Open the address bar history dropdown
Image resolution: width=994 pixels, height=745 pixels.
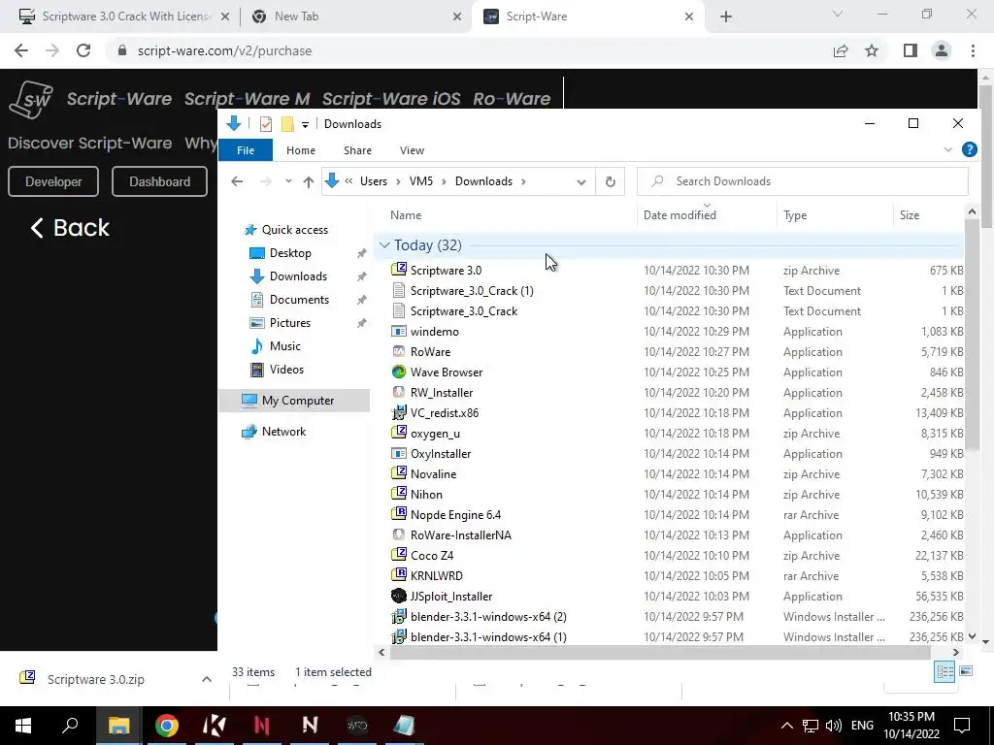coord(580,181)
